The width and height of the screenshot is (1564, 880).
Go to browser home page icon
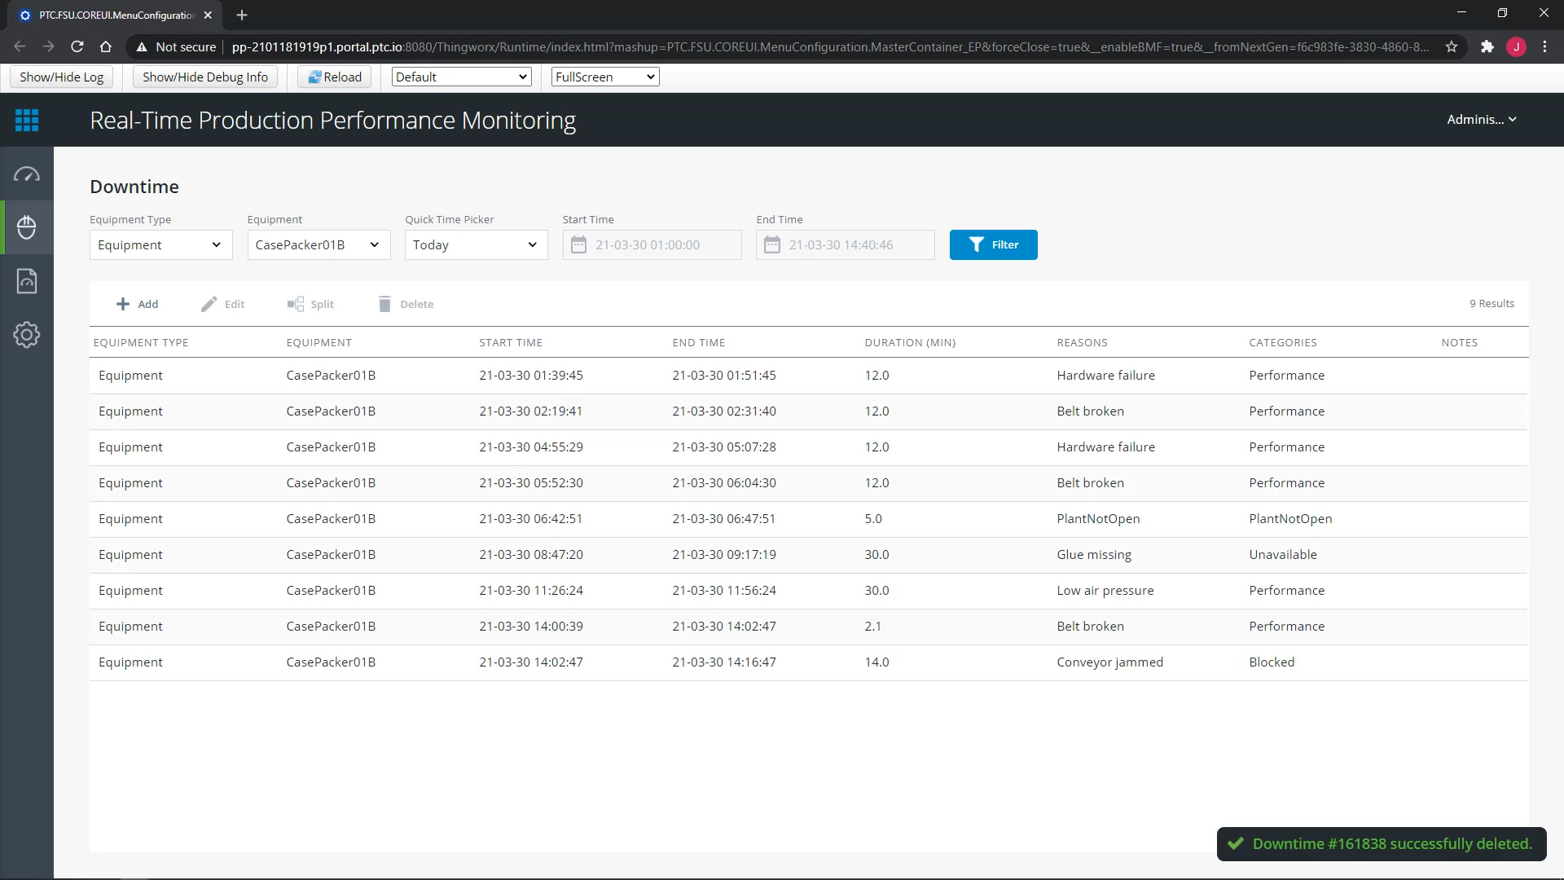pos(106,47)
